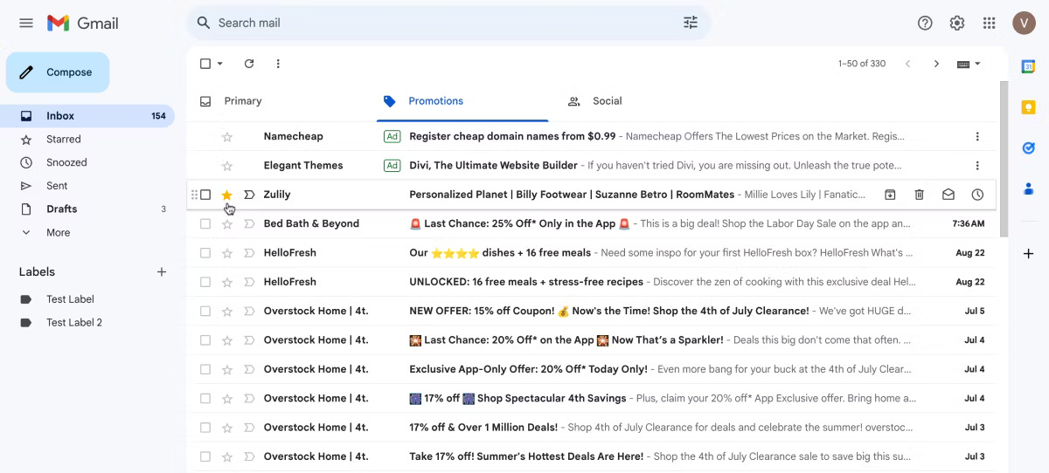Open the input tools dropdown

969,64
